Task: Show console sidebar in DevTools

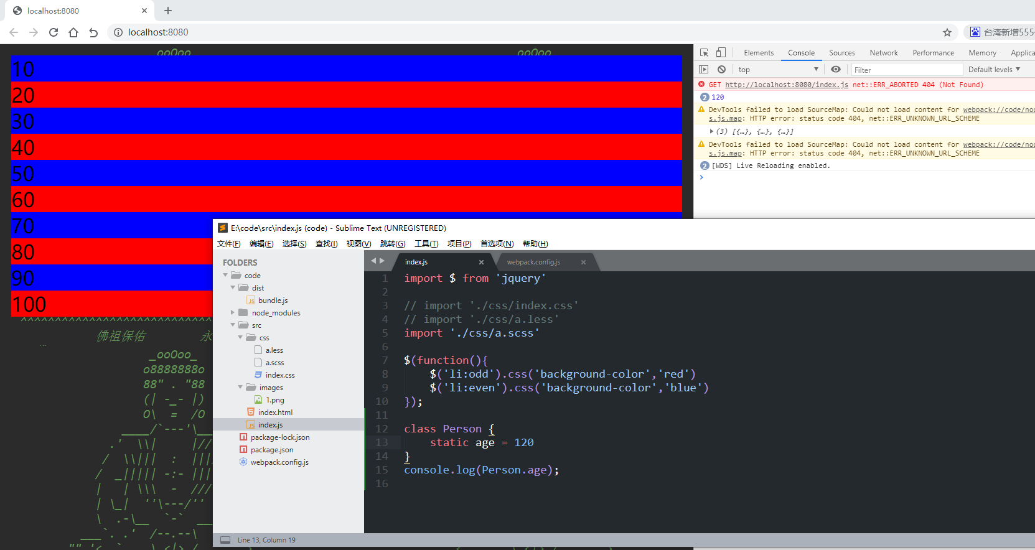Action: 704,70
